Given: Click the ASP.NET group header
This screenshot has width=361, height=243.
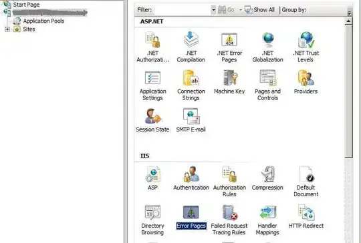Looking at the screenshot, I should pos(152,21).
